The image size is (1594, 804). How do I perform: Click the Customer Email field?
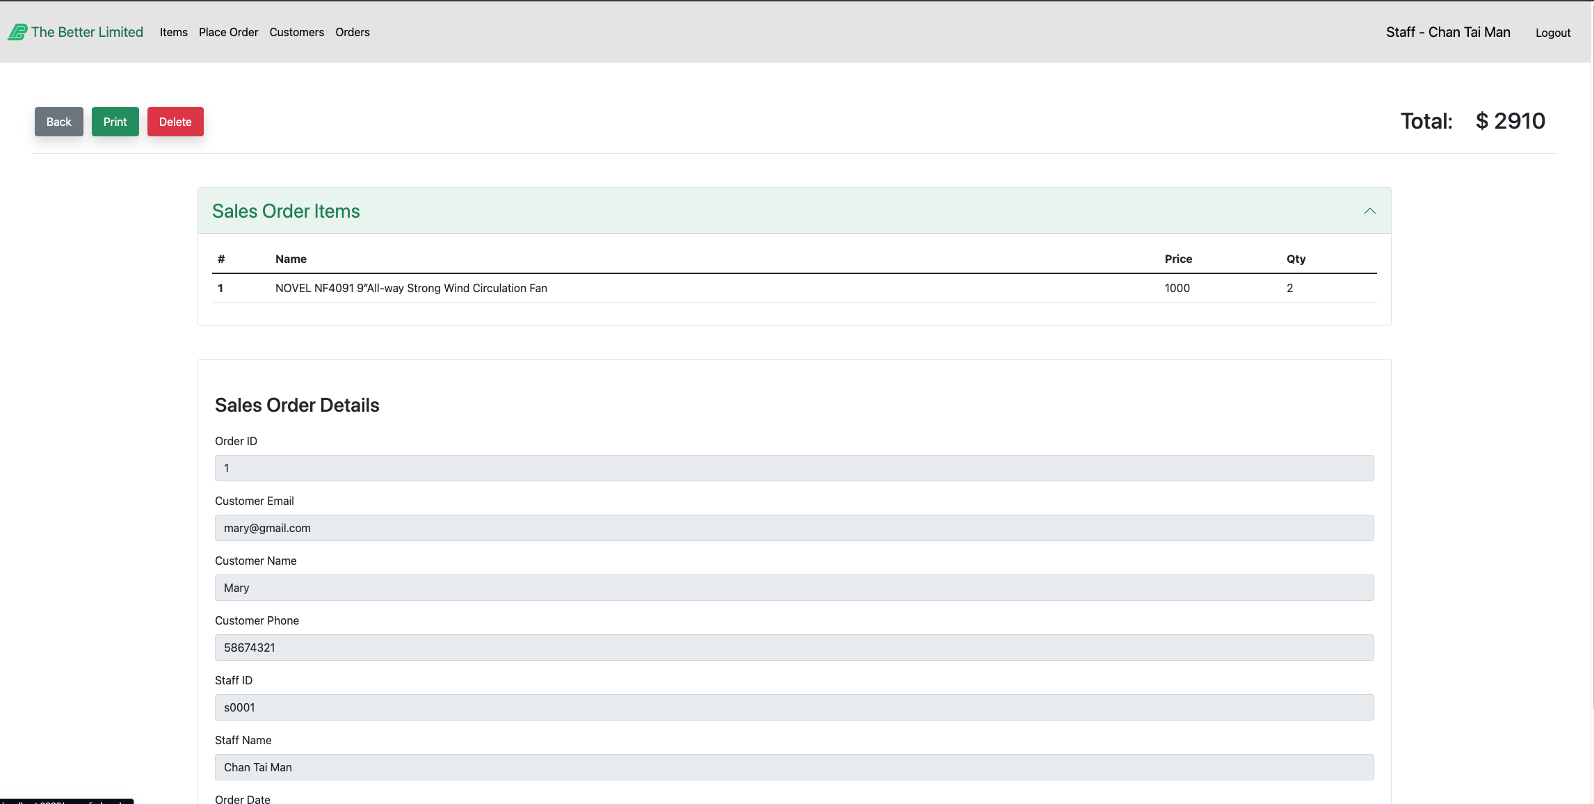coord(794,528)
